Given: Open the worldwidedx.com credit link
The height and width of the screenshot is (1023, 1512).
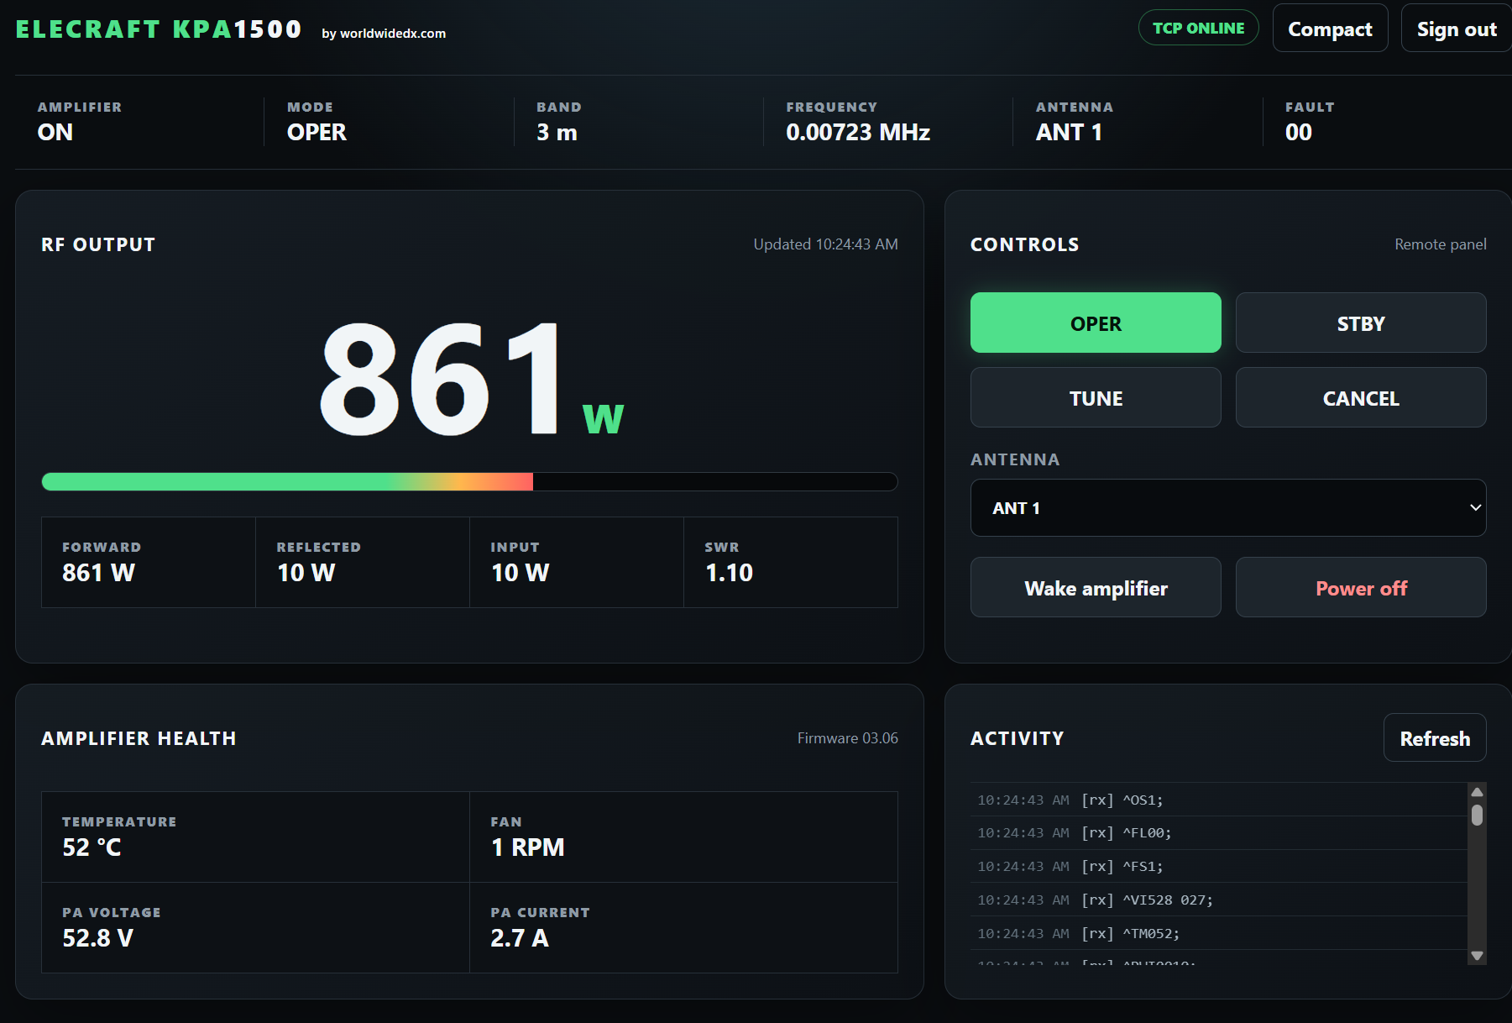Looking at the screenshot, I should 384,34.
